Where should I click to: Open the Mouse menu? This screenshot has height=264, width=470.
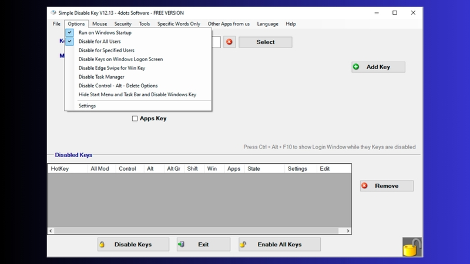click(x=99, y=23)
